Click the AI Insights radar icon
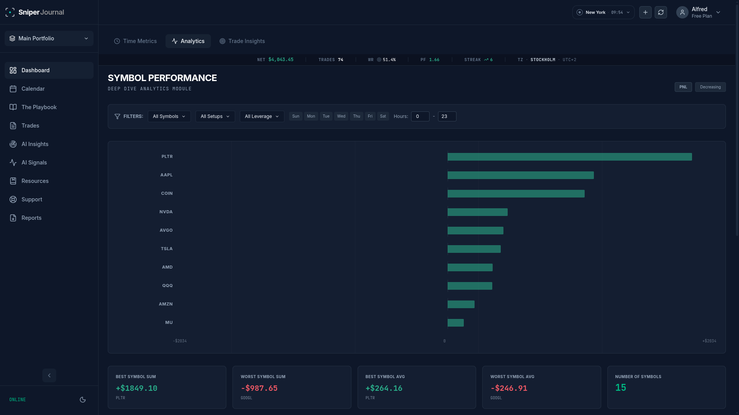 pos(13,144)
